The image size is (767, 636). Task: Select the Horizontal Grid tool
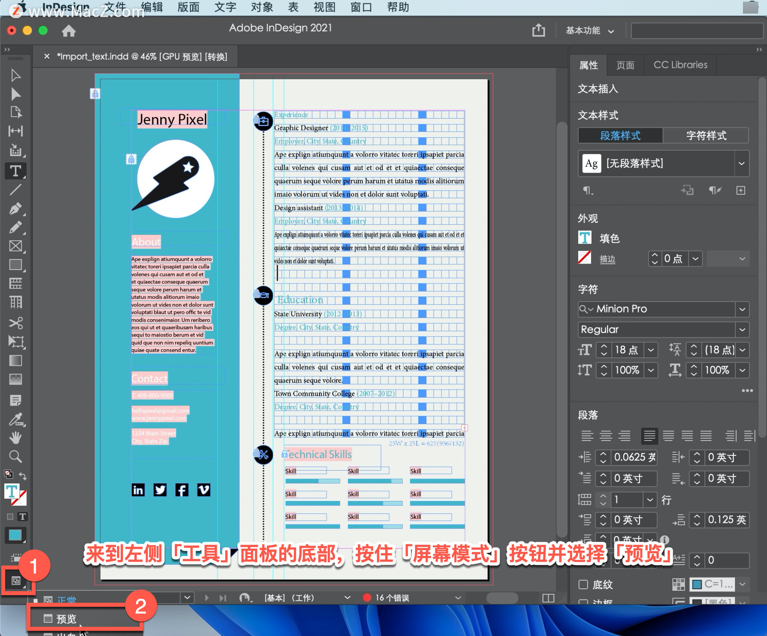point(16,284)
